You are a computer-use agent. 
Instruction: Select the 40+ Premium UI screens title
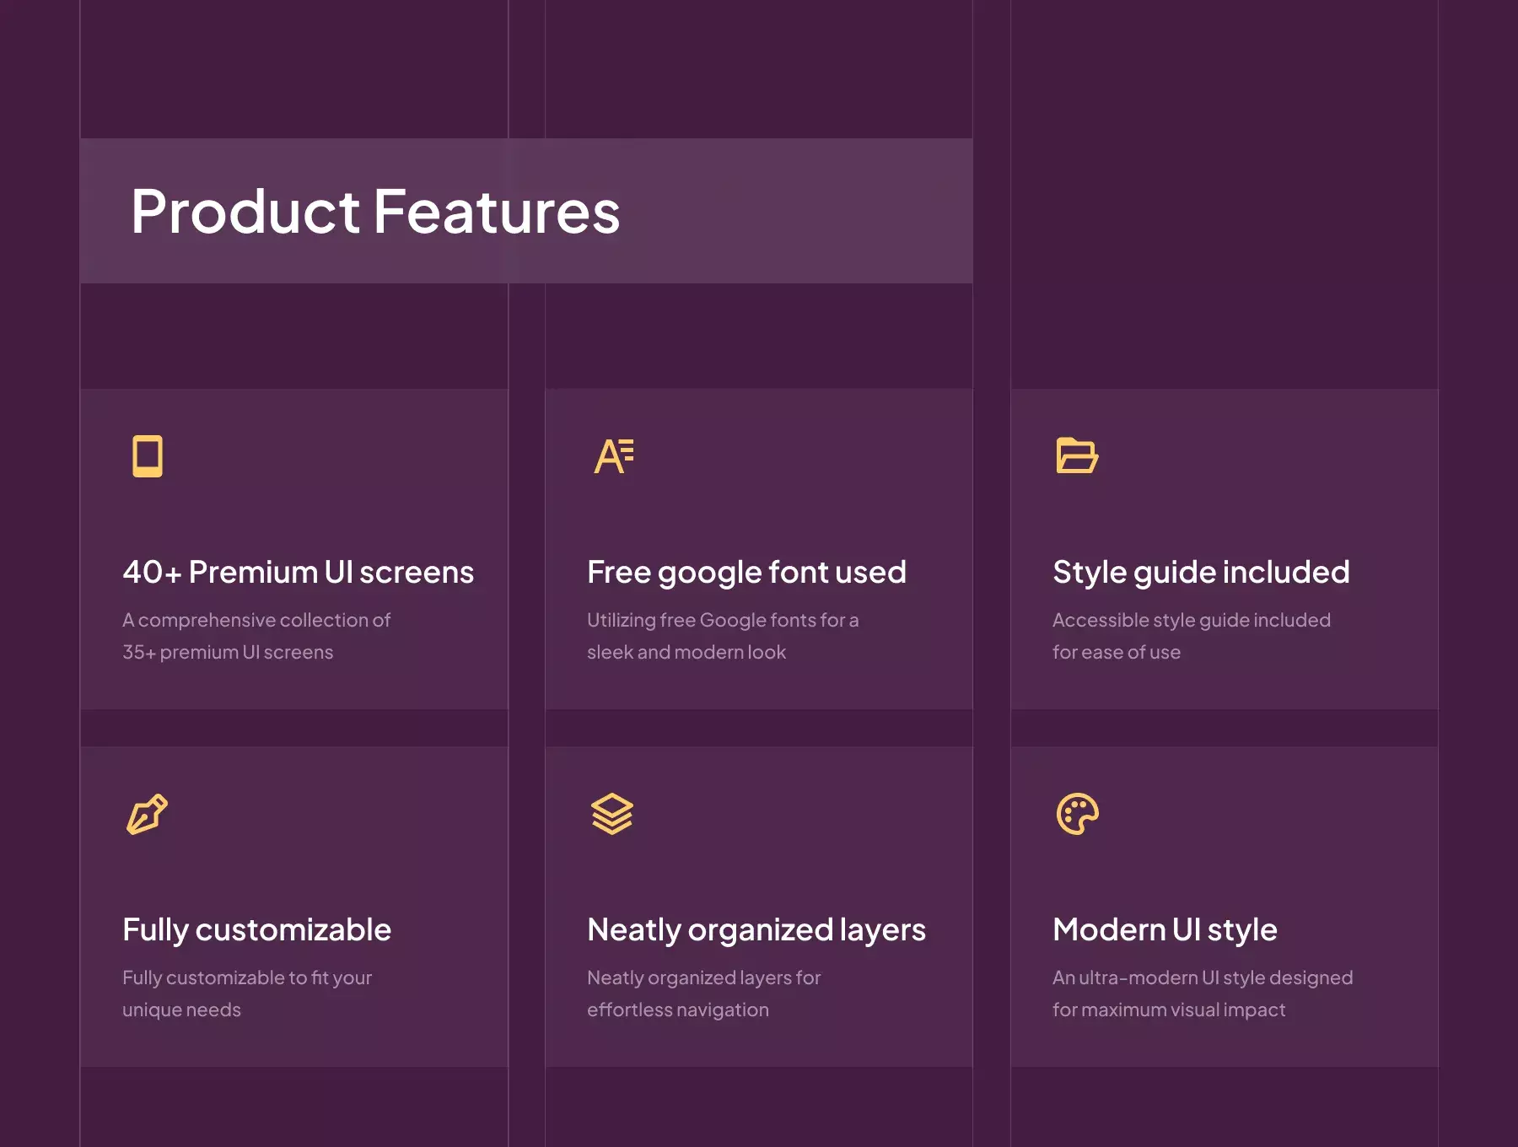(299, 572)
